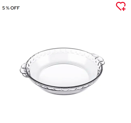131x123 pixels.
Task: Click the left handle of the glass dish
Action: [23, 70]
